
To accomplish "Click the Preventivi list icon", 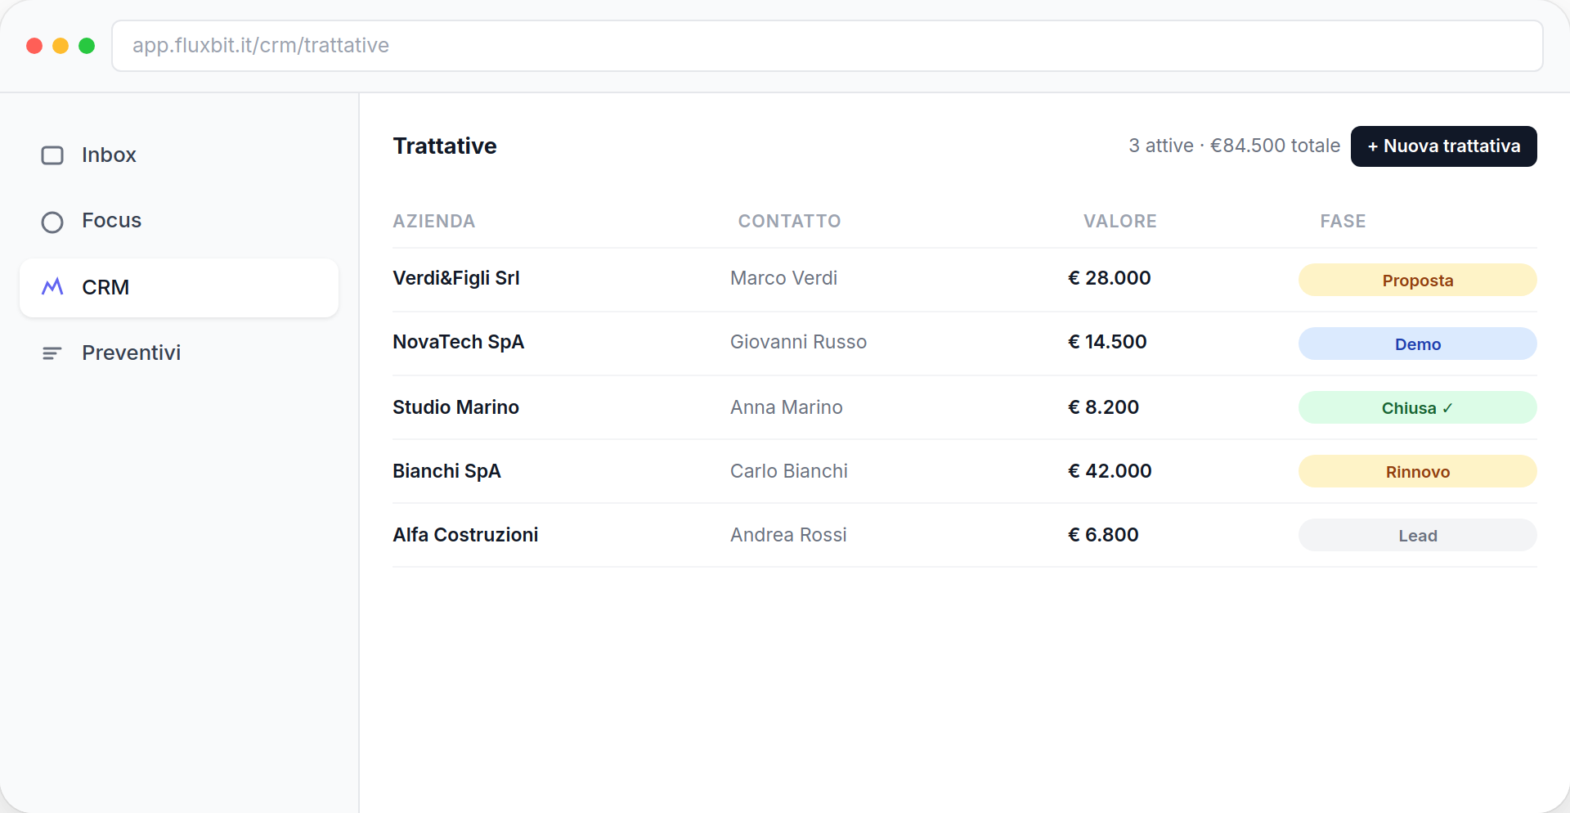I will coord(52,353).
